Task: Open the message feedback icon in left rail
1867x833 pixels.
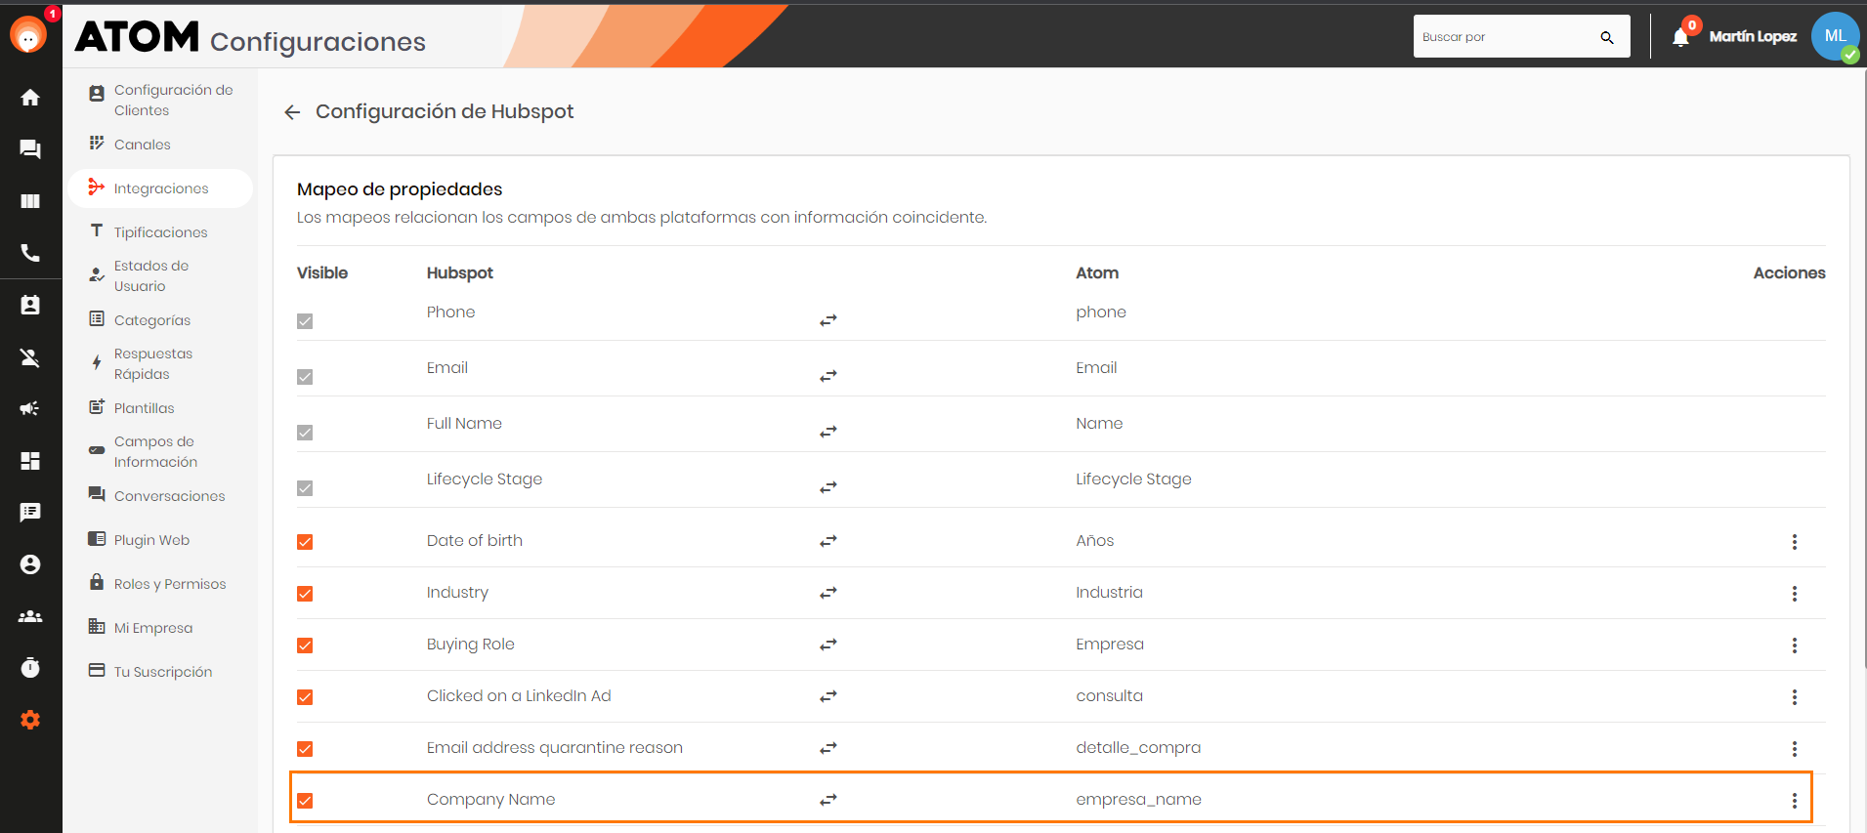Action: 30,513
